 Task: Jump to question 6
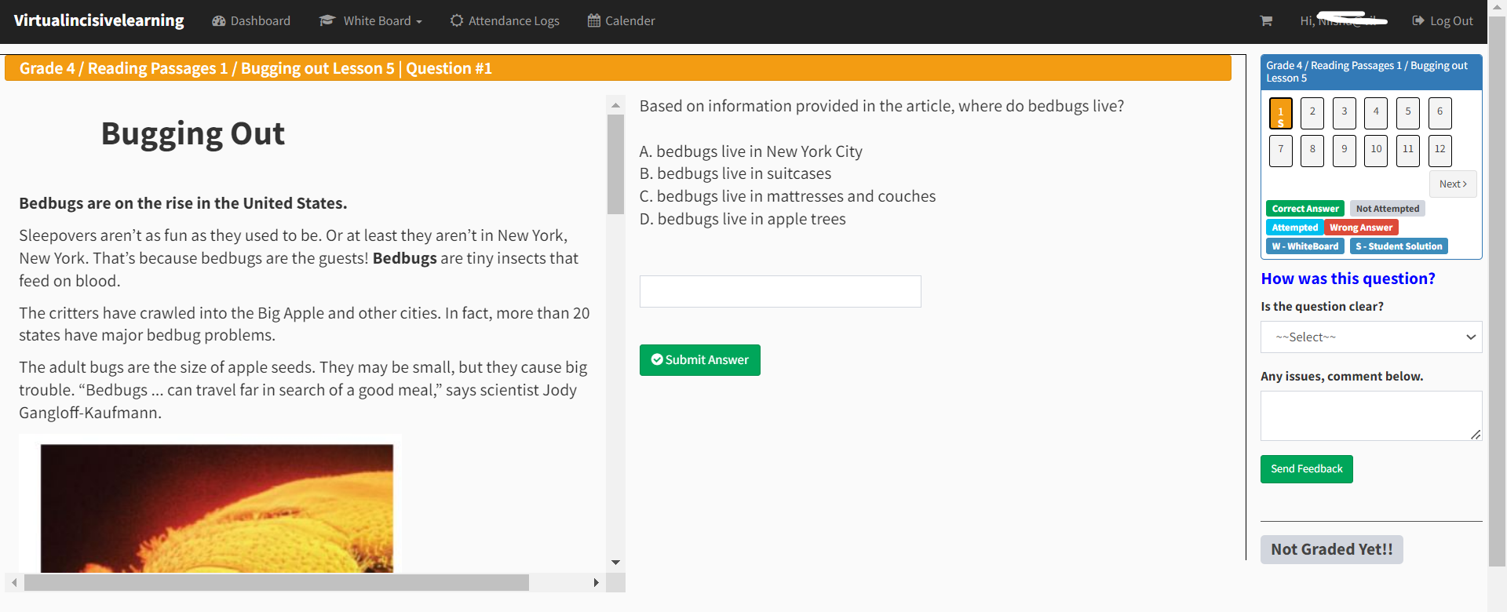(x=1439, y=113)
